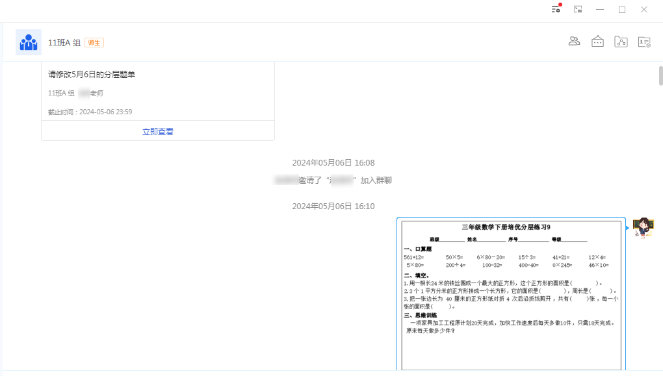Minimize the chat window
Viewport: 663px width, 376px height.
[599, 8]
